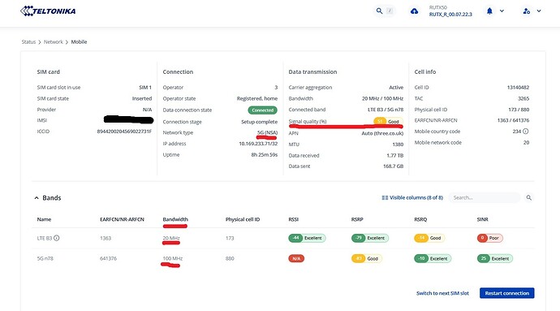This screenshot has height=311, width=560.
Task: Go to Status breadcrumb
Action: [28, 42]
